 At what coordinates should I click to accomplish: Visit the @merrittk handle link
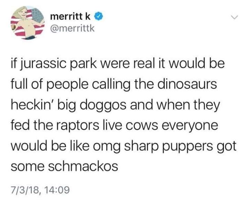point(72,28)
